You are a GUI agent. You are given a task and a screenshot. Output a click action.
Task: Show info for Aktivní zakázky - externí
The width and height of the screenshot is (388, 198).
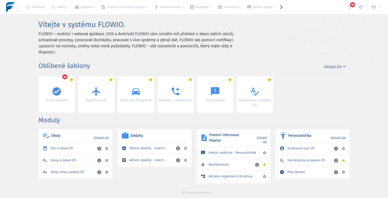[178, 148]
